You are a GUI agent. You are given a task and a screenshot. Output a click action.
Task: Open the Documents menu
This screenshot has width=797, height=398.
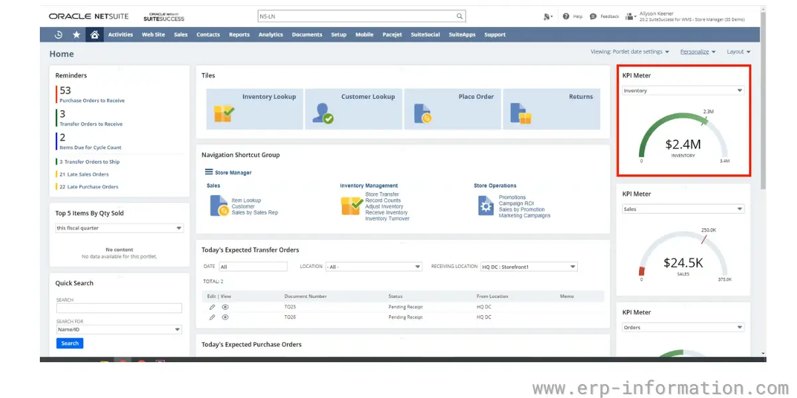307,34
